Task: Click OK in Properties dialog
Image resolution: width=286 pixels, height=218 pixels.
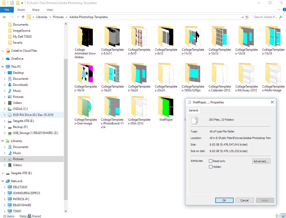Action: pos(224,200)
